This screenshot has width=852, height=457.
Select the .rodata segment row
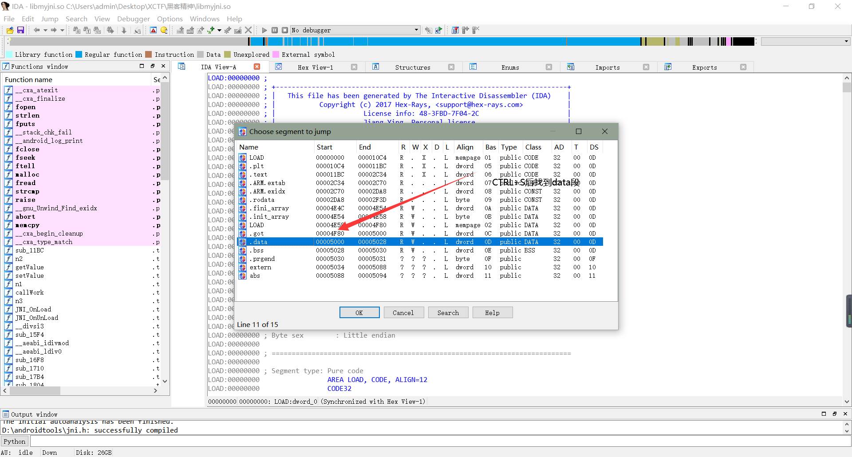(420, 200)
